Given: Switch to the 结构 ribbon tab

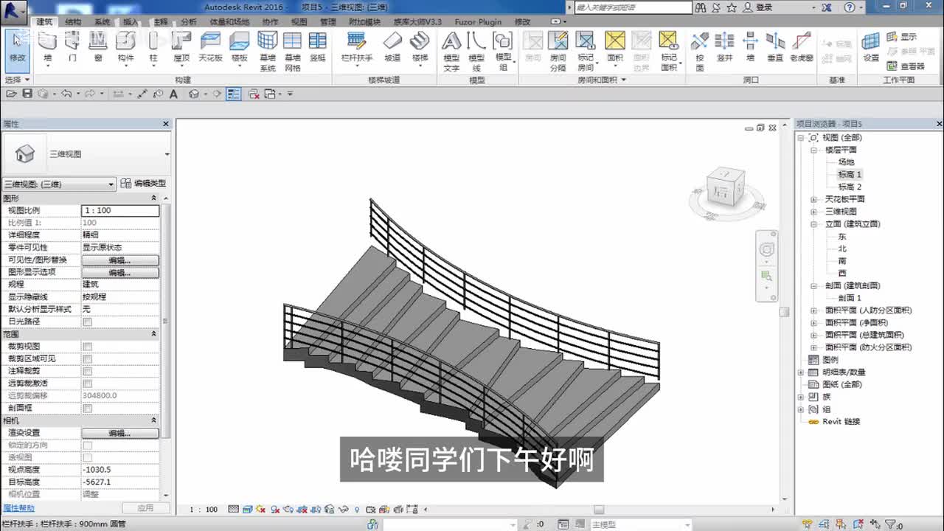Looking at the screenshot, I should (73, 22).
